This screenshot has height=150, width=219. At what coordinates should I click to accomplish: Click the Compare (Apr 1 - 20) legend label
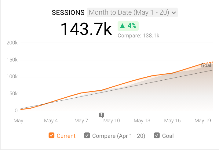(x=119, y=136)
